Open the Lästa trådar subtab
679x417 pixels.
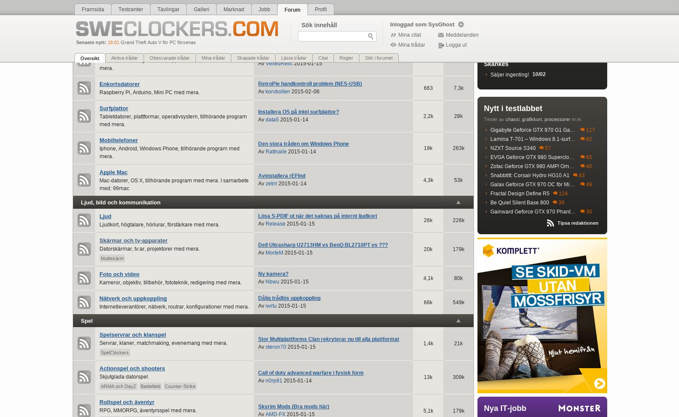(x=294, y=58)
